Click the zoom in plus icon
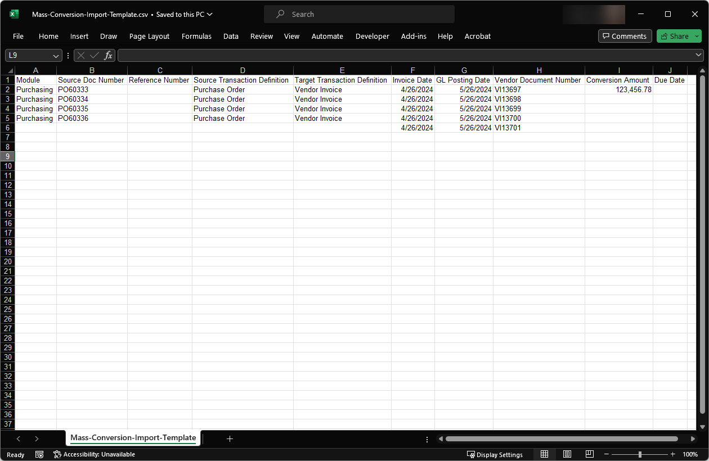Image resolution: width=709 pixels, height=461 pixels. 672,454
